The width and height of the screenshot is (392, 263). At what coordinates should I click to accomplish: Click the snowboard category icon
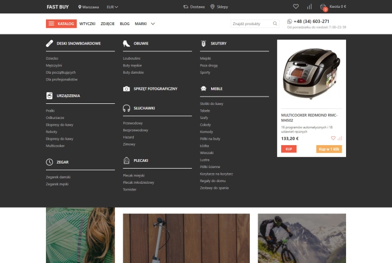tap(49, 44)
